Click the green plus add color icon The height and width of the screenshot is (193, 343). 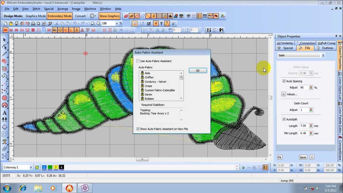tap(243, 168)
